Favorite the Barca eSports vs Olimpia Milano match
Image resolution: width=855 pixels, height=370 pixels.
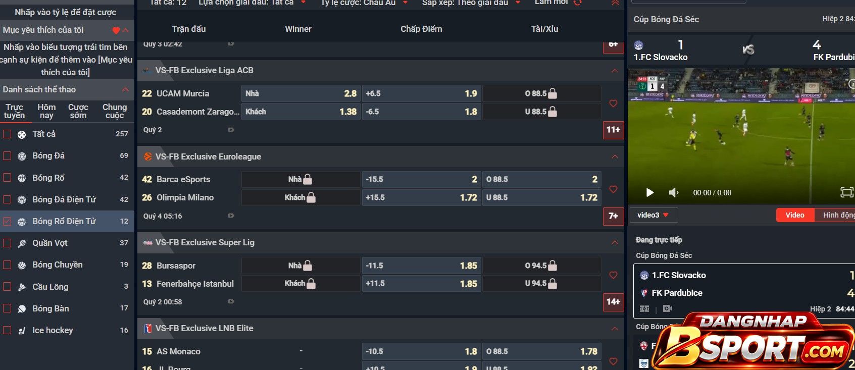coord(613,189)
